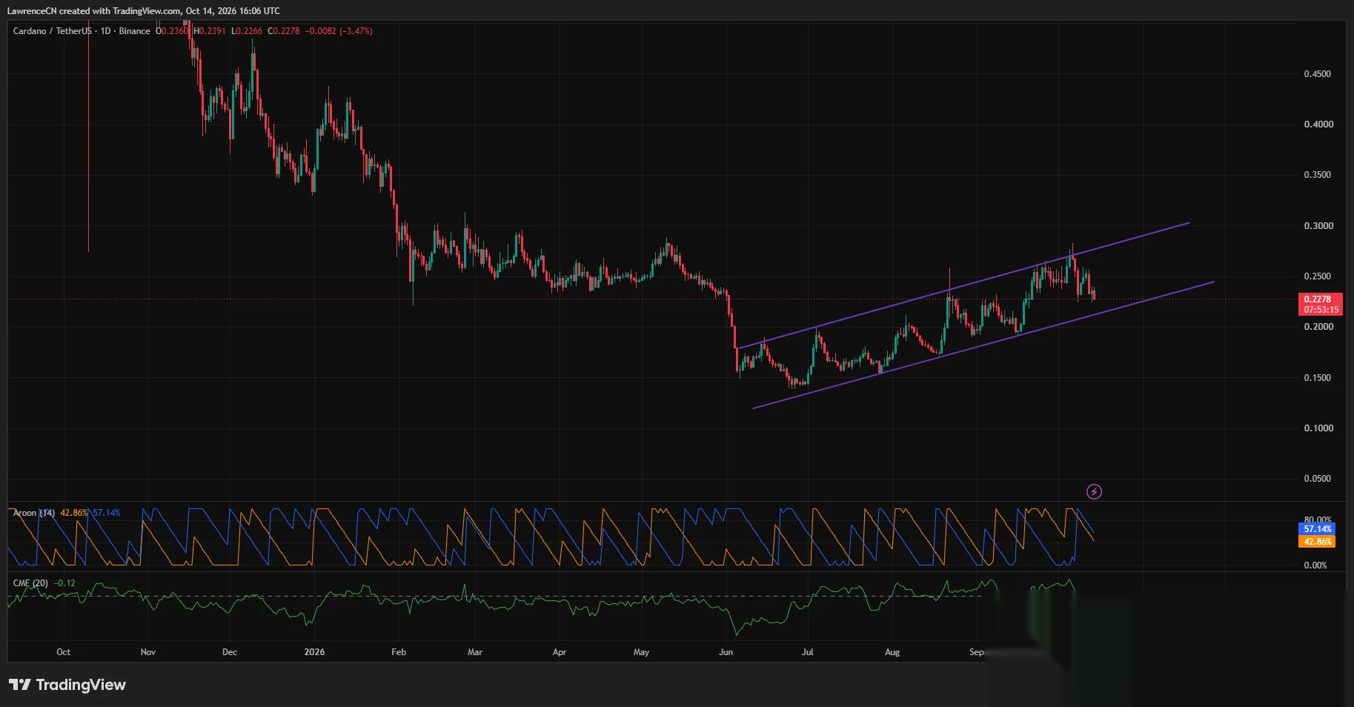Click the high value H0.2391 in header
Viewport: 1354px width, 707px height.
pos(210,31)
